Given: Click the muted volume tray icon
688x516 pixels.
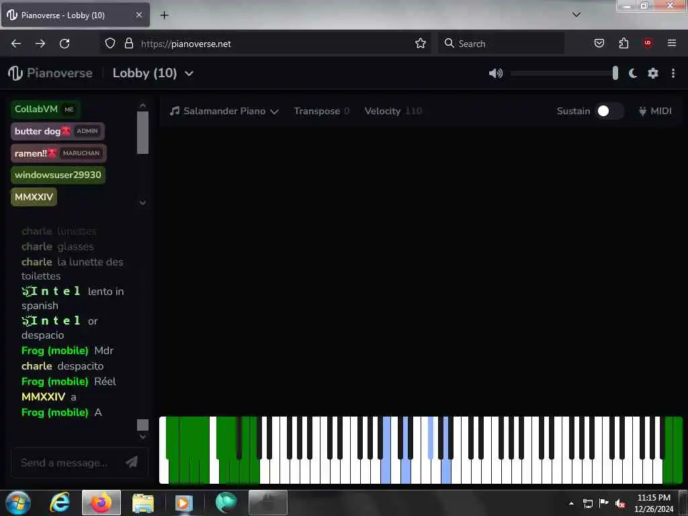Looking at the screenshot, I should tap(620, 503).
